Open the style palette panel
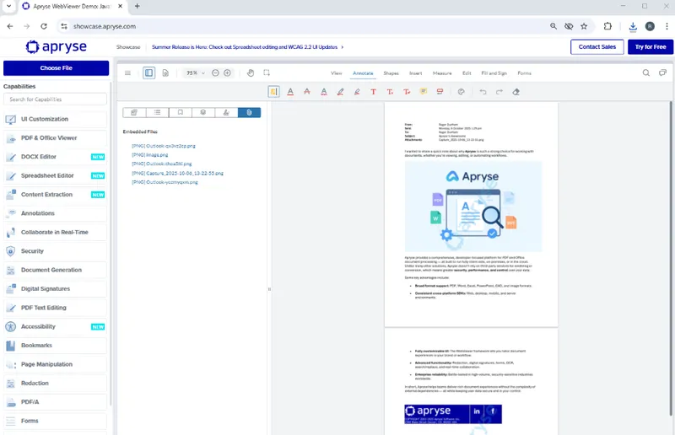 tap(461, 92)
